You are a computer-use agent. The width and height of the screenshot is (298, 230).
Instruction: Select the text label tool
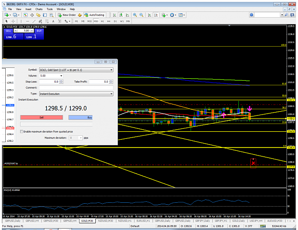[60, 21]
